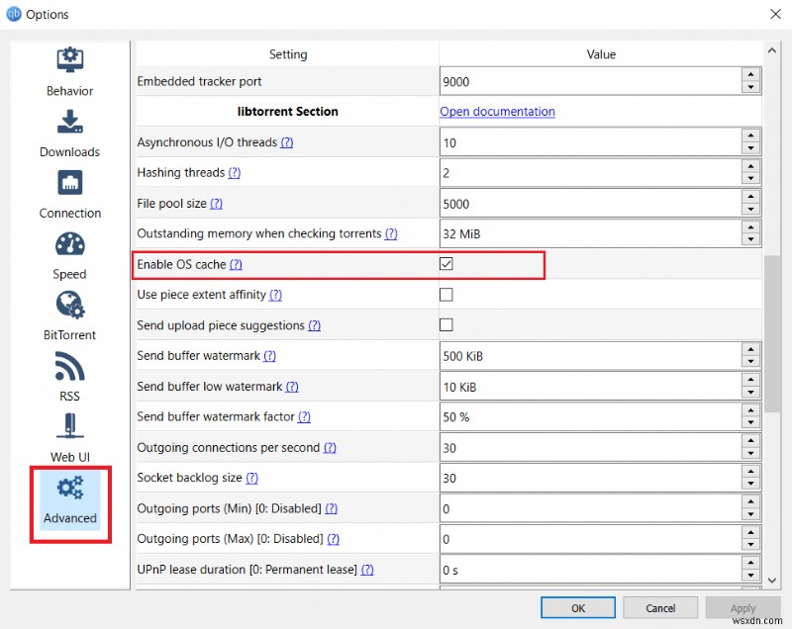This screenshot has height=629, width=792.
Task: Disable the Enable OS cache checkbox
Action: click(x=446, y=264)
